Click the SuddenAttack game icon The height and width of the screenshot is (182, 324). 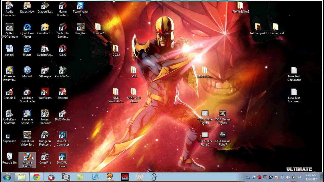tap(45, 50)
